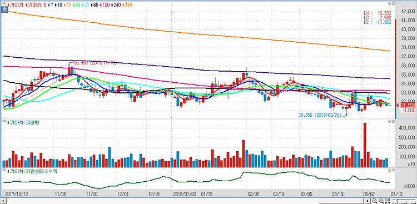
Task: Close the 기관순매수누적 panel
Action: 393,170
